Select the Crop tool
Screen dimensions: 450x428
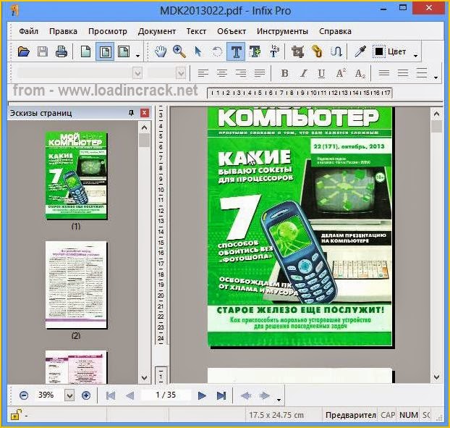point(297,51)
